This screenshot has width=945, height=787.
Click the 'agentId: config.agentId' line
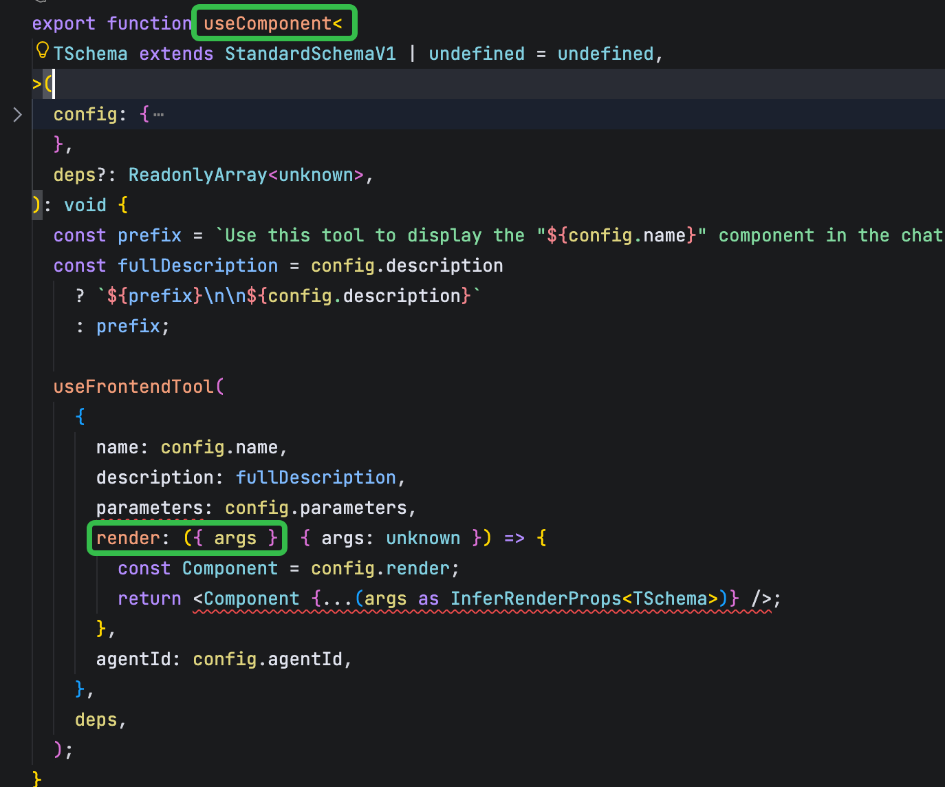pos(224,659)
